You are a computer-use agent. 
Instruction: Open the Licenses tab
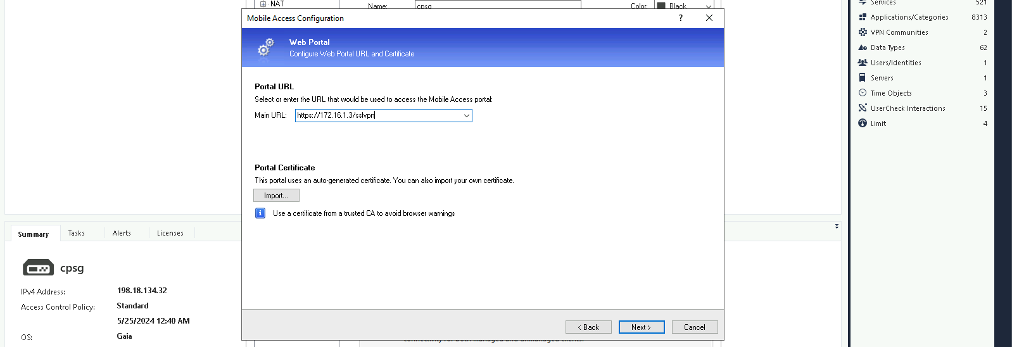click(x=170, y=233)
